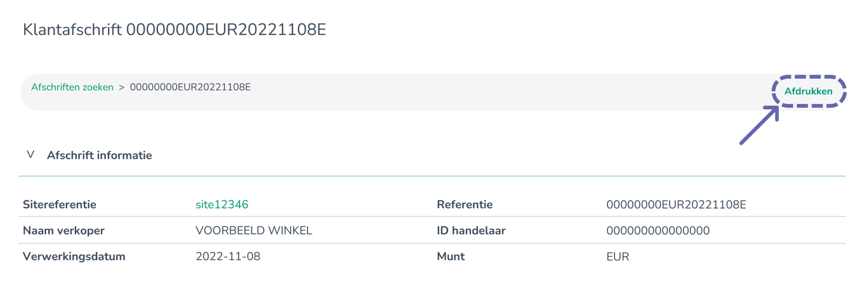This screenshot has width=867, height=295.
Task: Select the VOORBEELD WINKEL seller name value
Action: click(x=254, y=231)
